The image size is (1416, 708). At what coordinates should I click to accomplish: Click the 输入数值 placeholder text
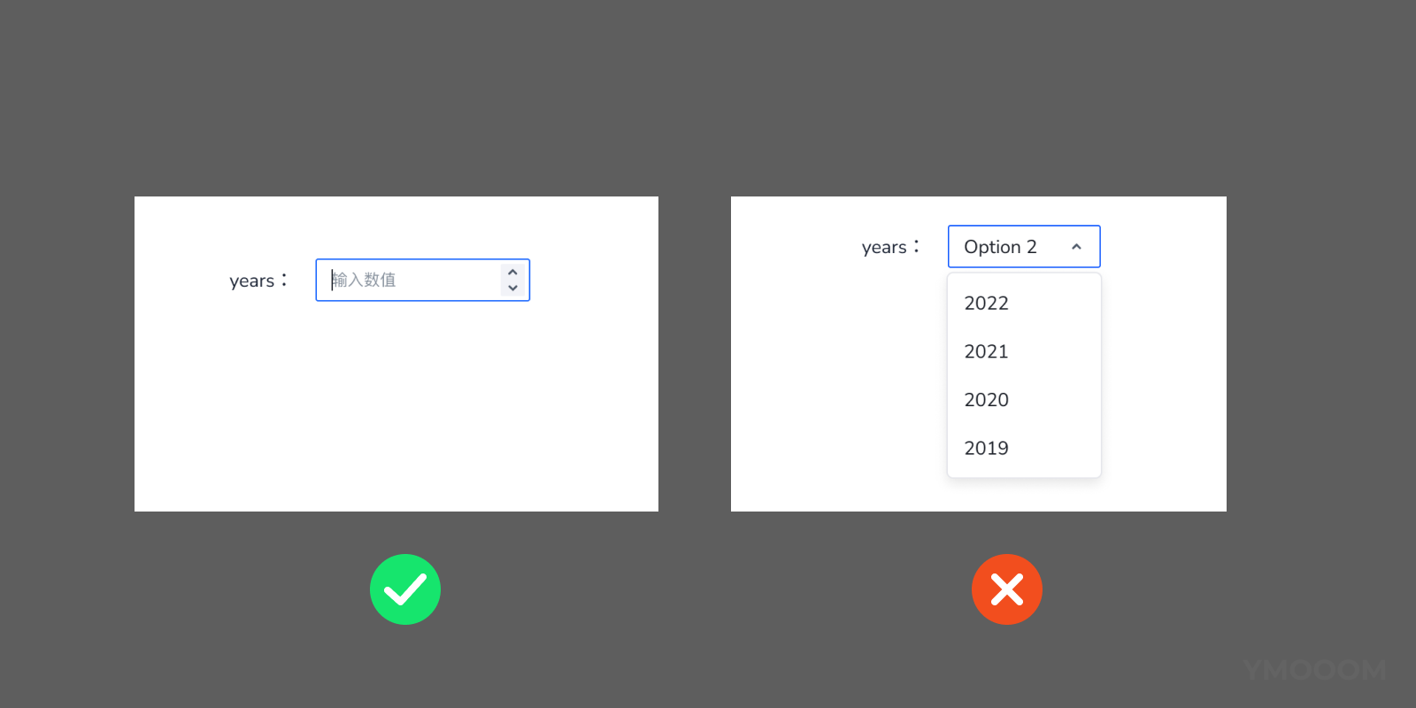click(365, 280)
